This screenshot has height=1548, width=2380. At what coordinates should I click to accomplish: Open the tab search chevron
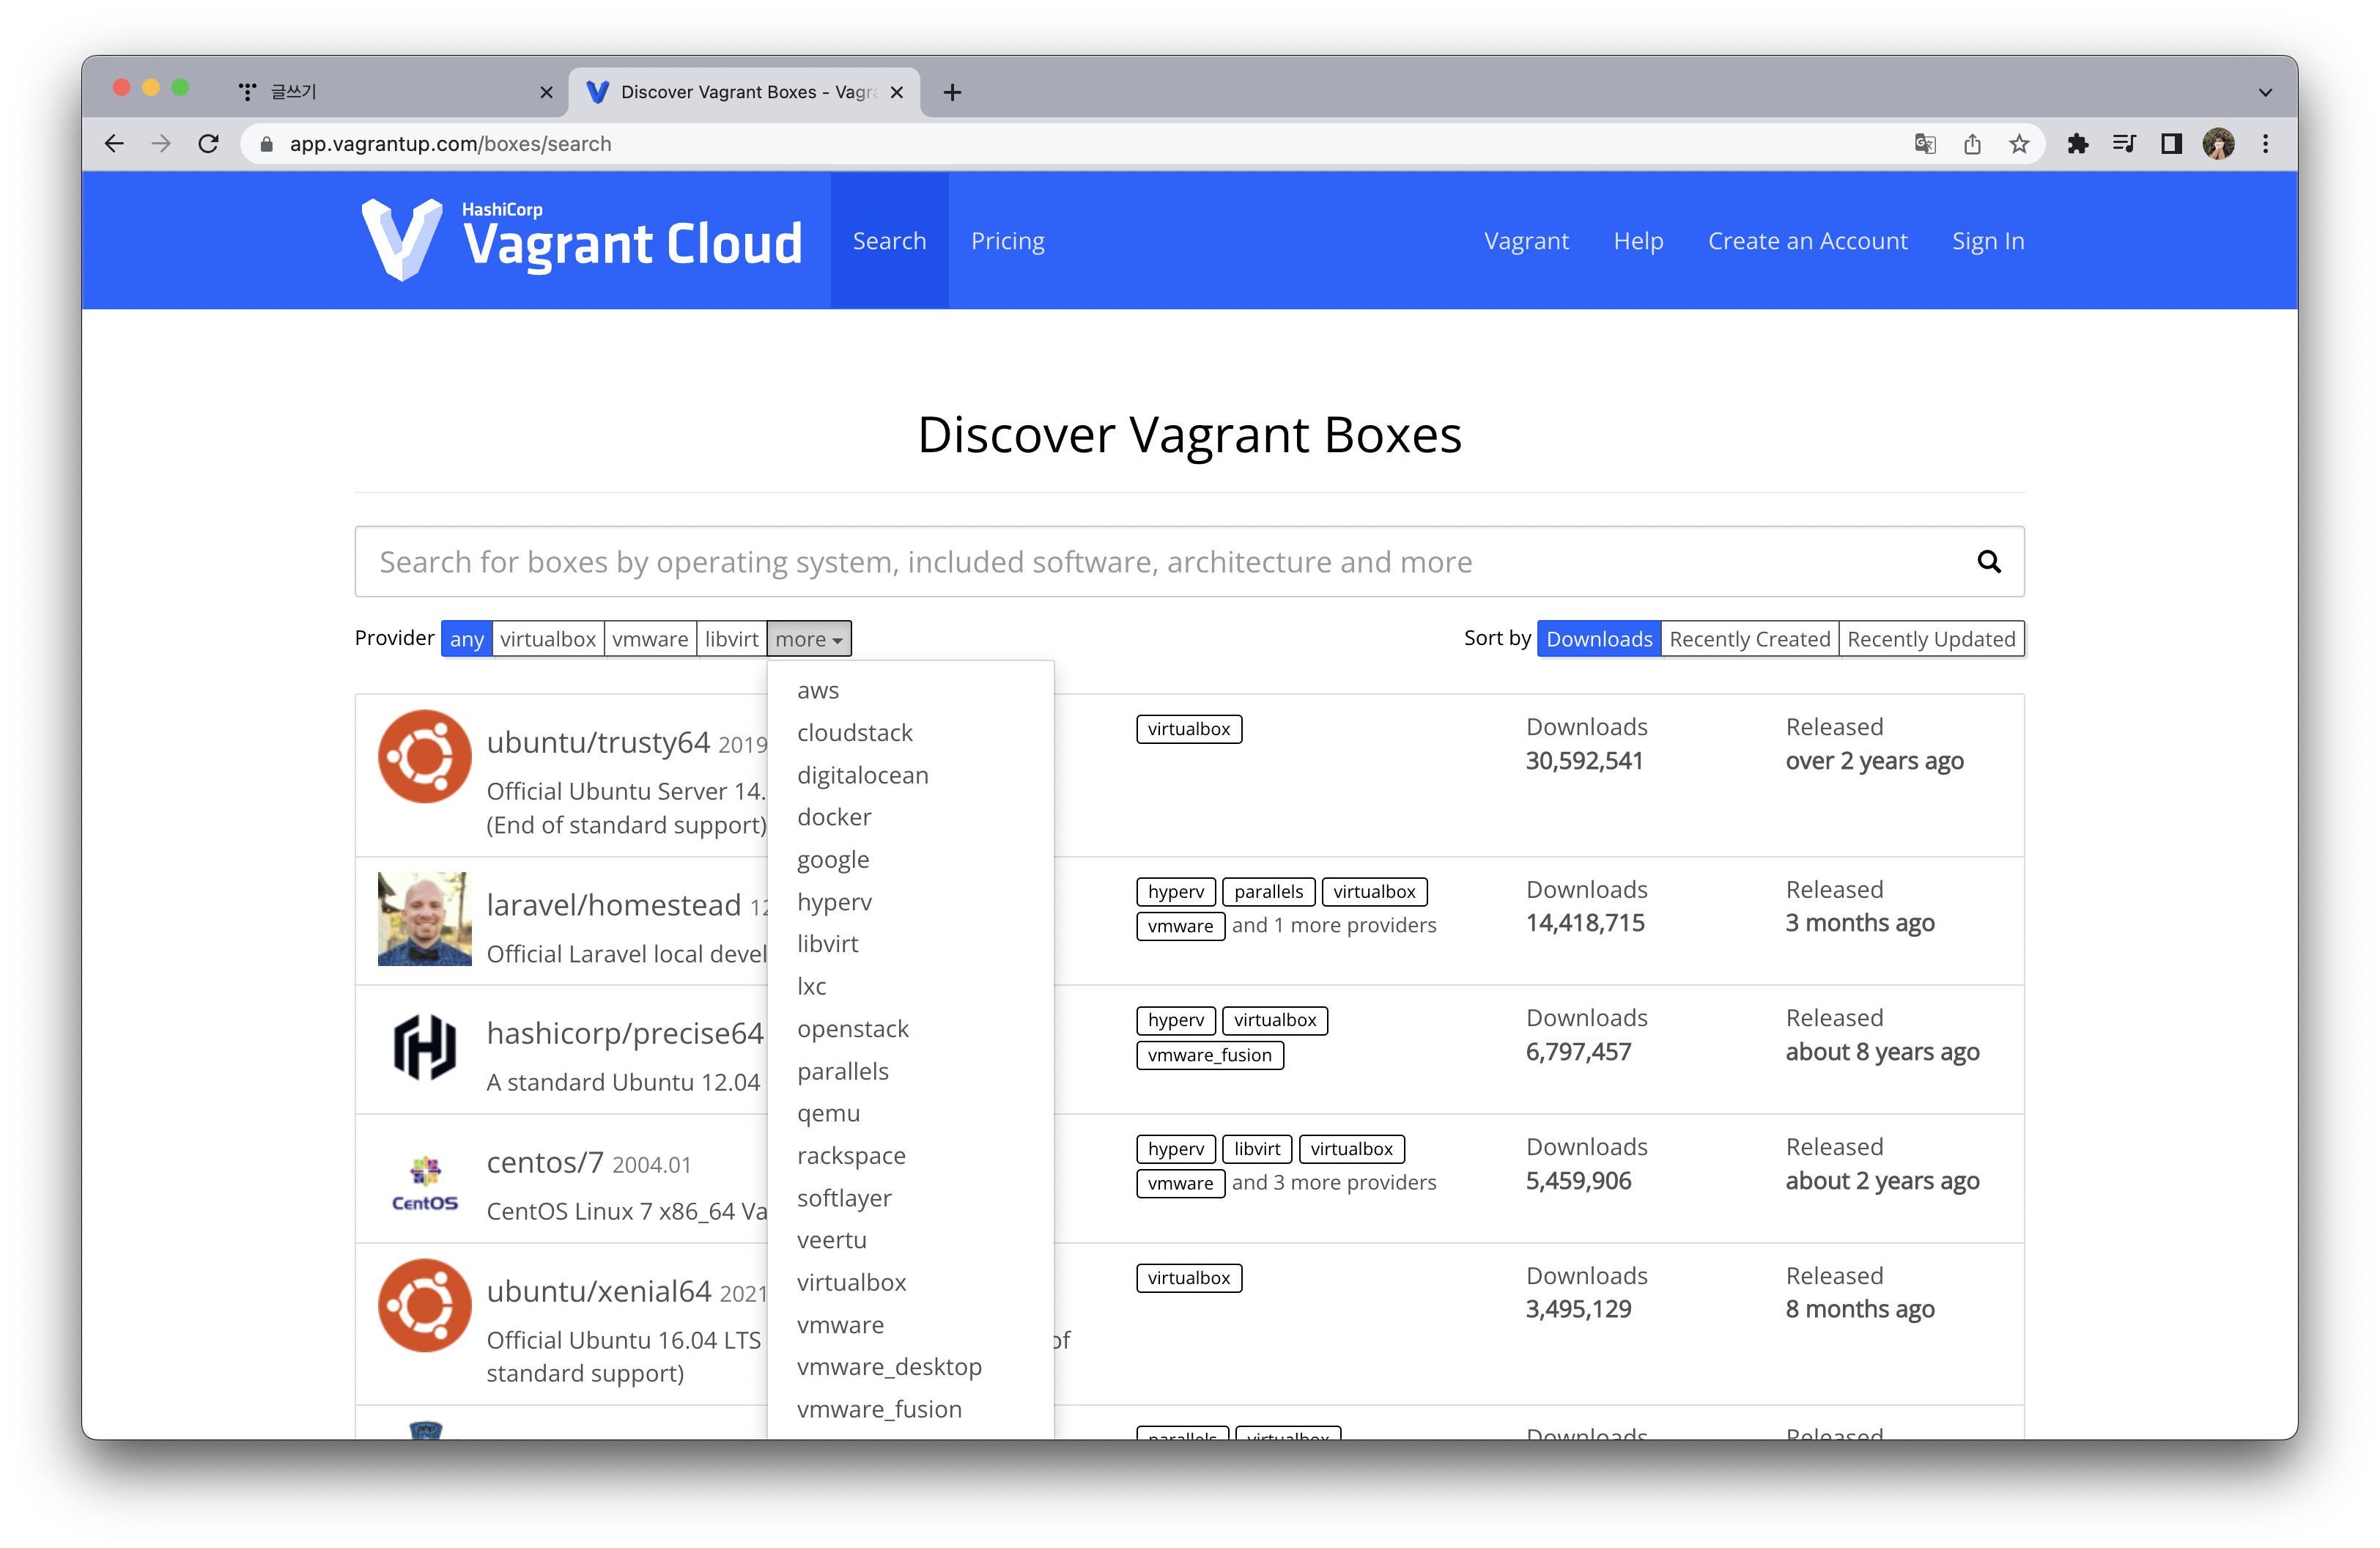coord(2265,92)
